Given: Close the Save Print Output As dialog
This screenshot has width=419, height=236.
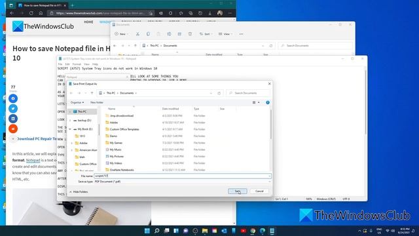Looking at the screenshot, I should (x=269, y=84).
